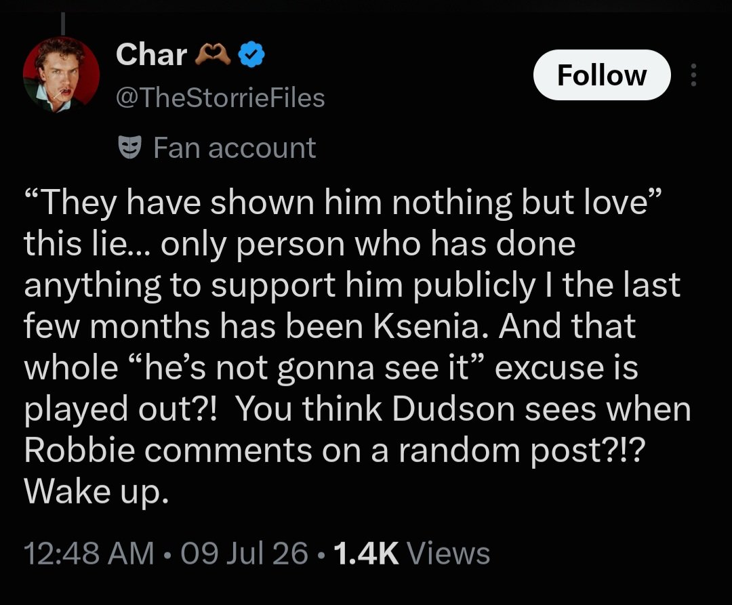
Task: Click the Fan account mask icon
Action: click(x=129, y=147)
